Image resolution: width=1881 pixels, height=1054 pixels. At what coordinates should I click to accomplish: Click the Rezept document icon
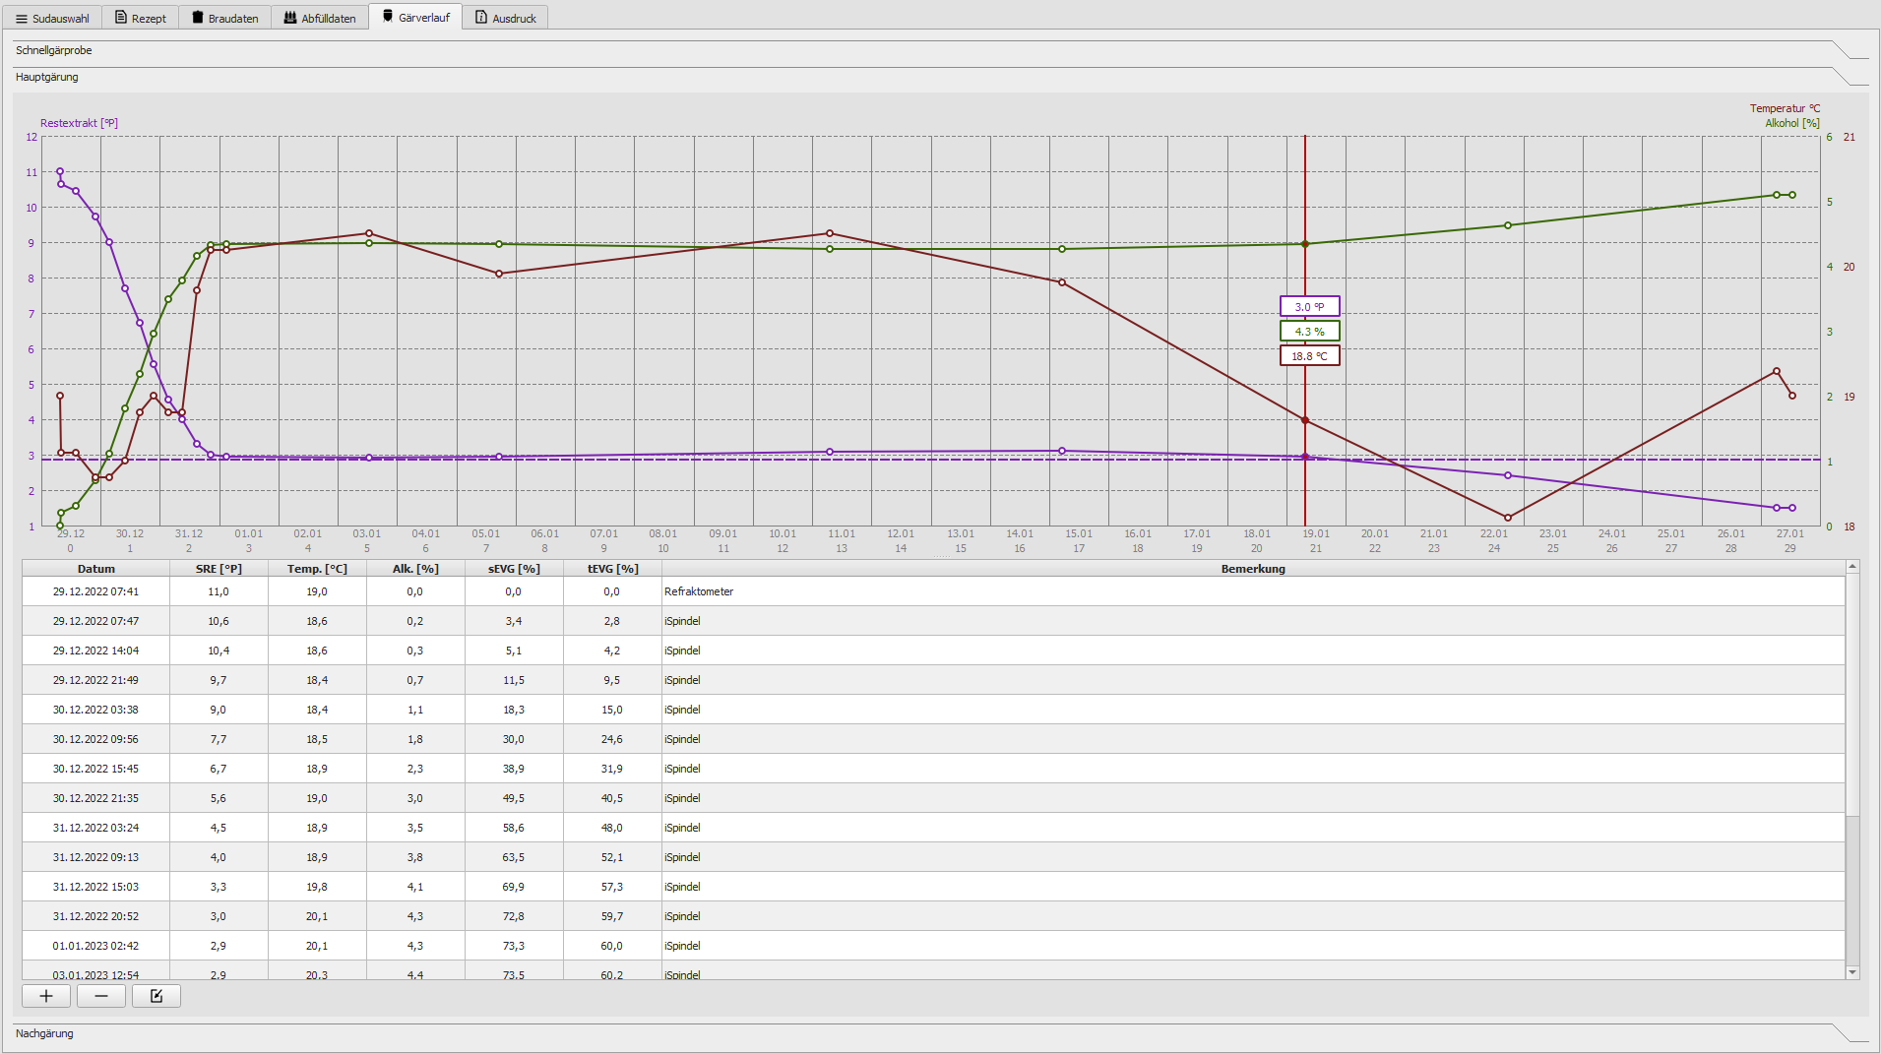[x=121, y=18]
